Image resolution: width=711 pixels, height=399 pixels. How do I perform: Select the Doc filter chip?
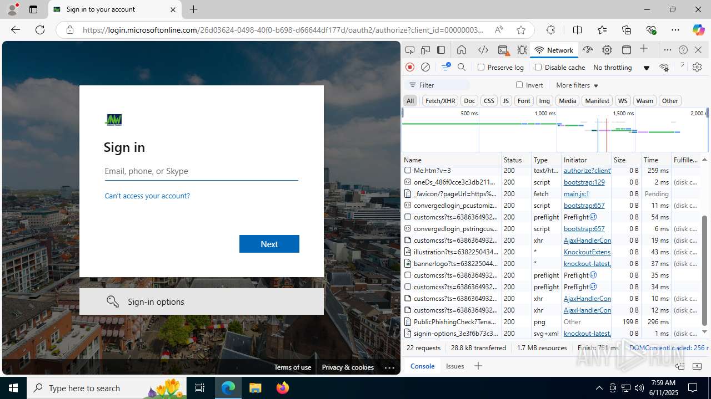point(469,100)
